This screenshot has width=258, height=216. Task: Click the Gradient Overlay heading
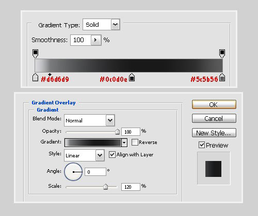[54, 102]
